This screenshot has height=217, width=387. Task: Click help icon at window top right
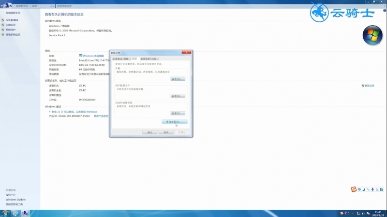[385, 10]
